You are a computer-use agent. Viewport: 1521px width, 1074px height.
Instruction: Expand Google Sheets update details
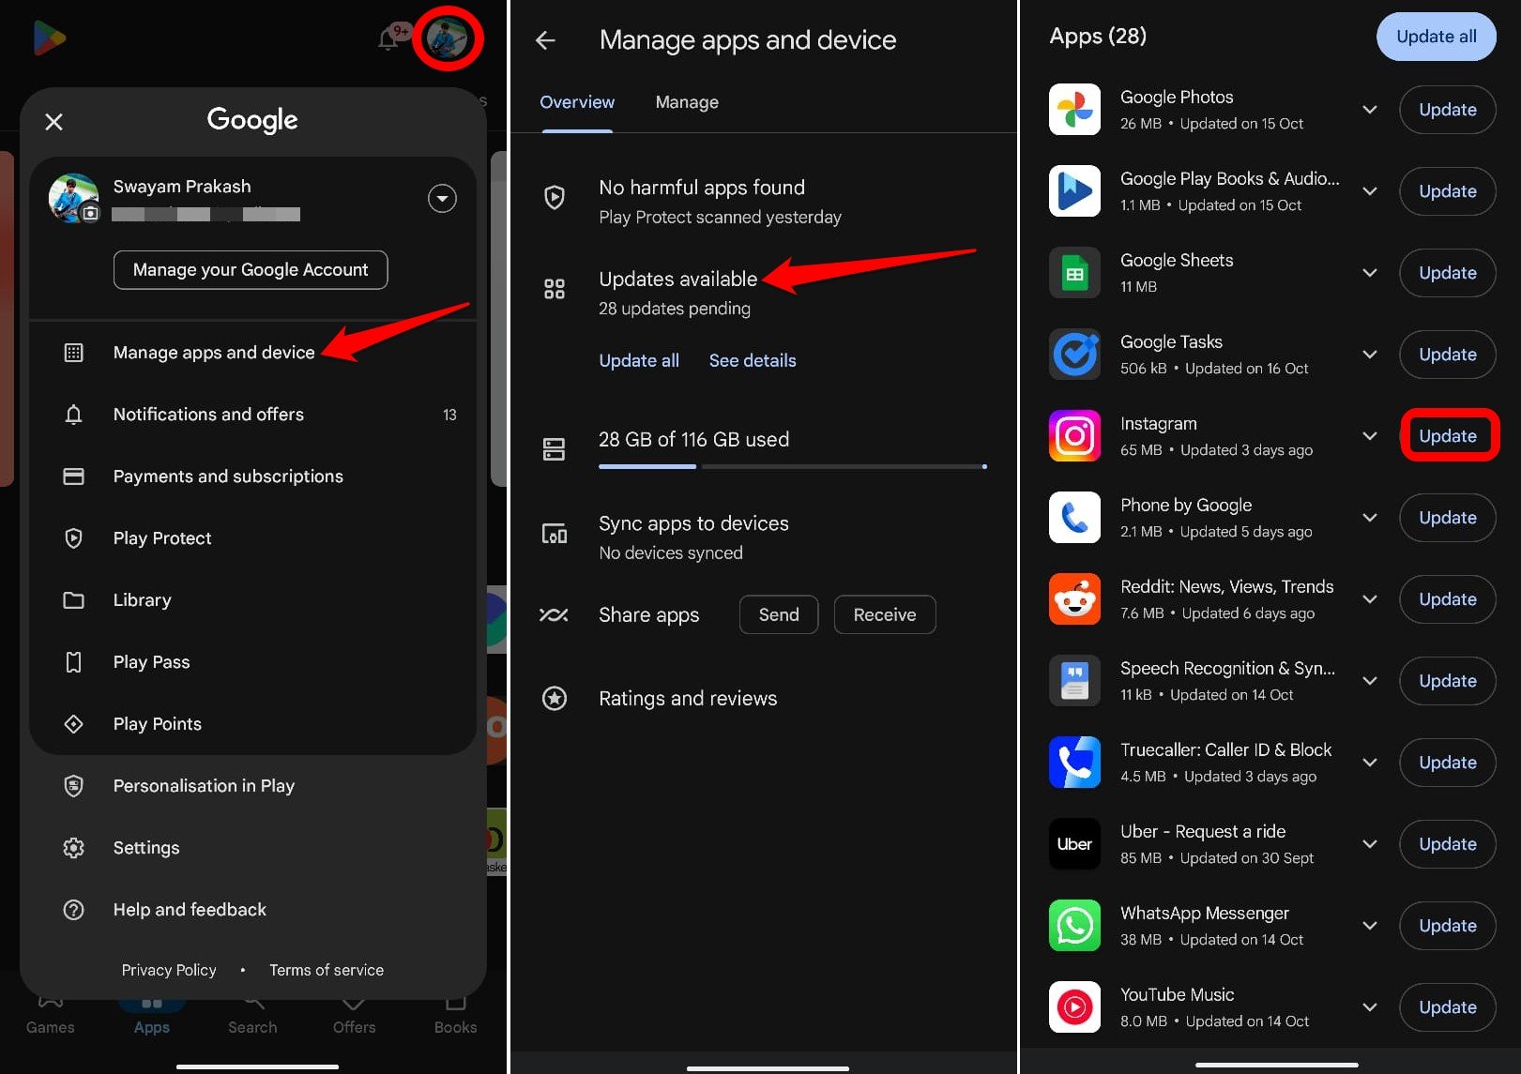tap(1370, 273)
